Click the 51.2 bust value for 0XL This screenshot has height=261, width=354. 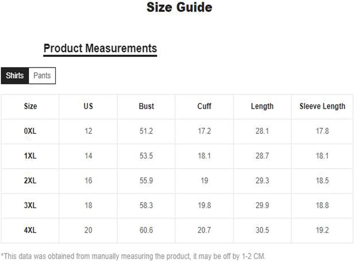(x=146, y=131)
